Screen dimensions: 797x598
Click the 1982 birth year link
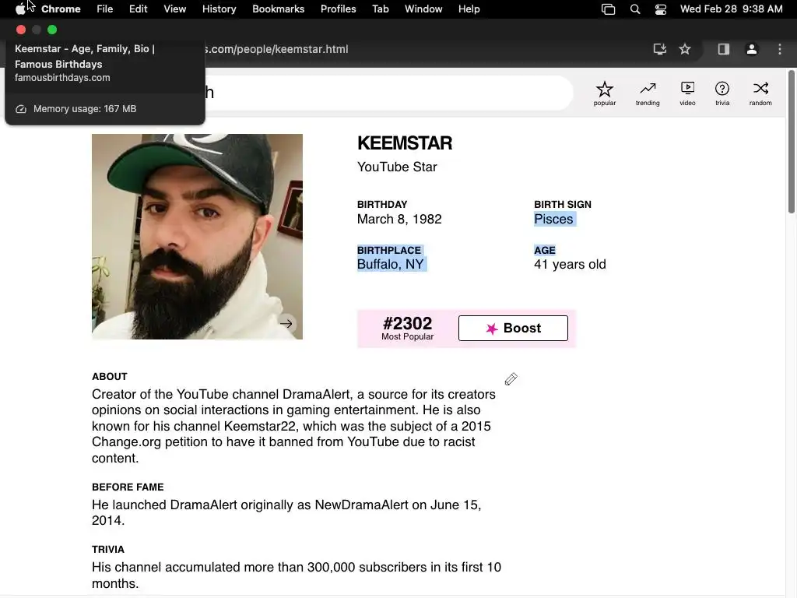(427, 219)
